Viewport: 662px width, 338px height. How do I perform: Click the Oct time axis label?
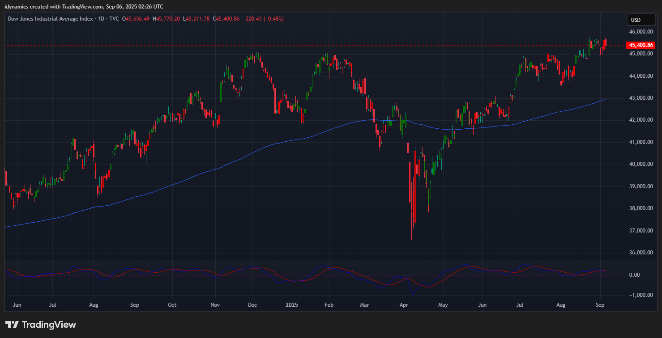172,305
